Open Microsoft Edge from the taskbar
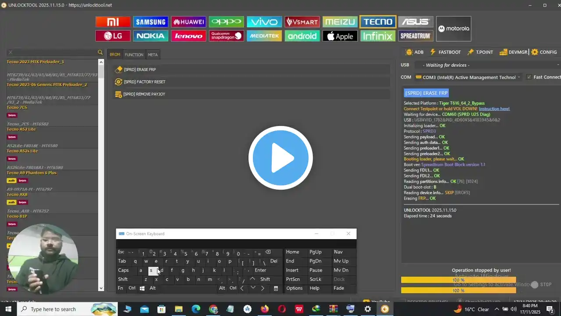The width and height of the screenshot is (561, 316). pos(196,309)
